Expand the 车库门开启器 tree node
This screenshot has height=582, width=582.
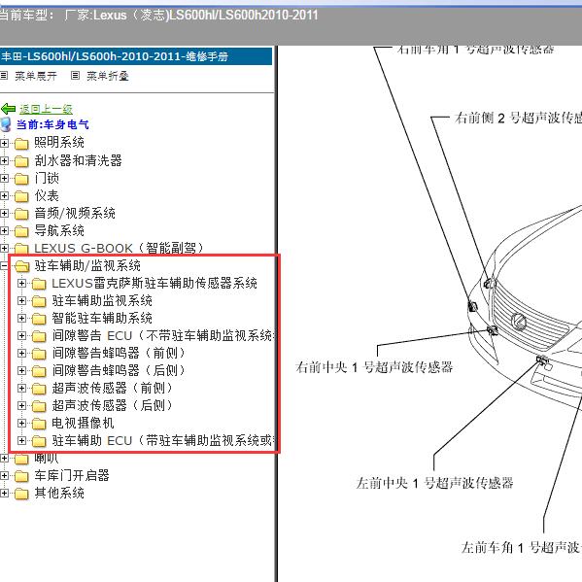[4, 475]
